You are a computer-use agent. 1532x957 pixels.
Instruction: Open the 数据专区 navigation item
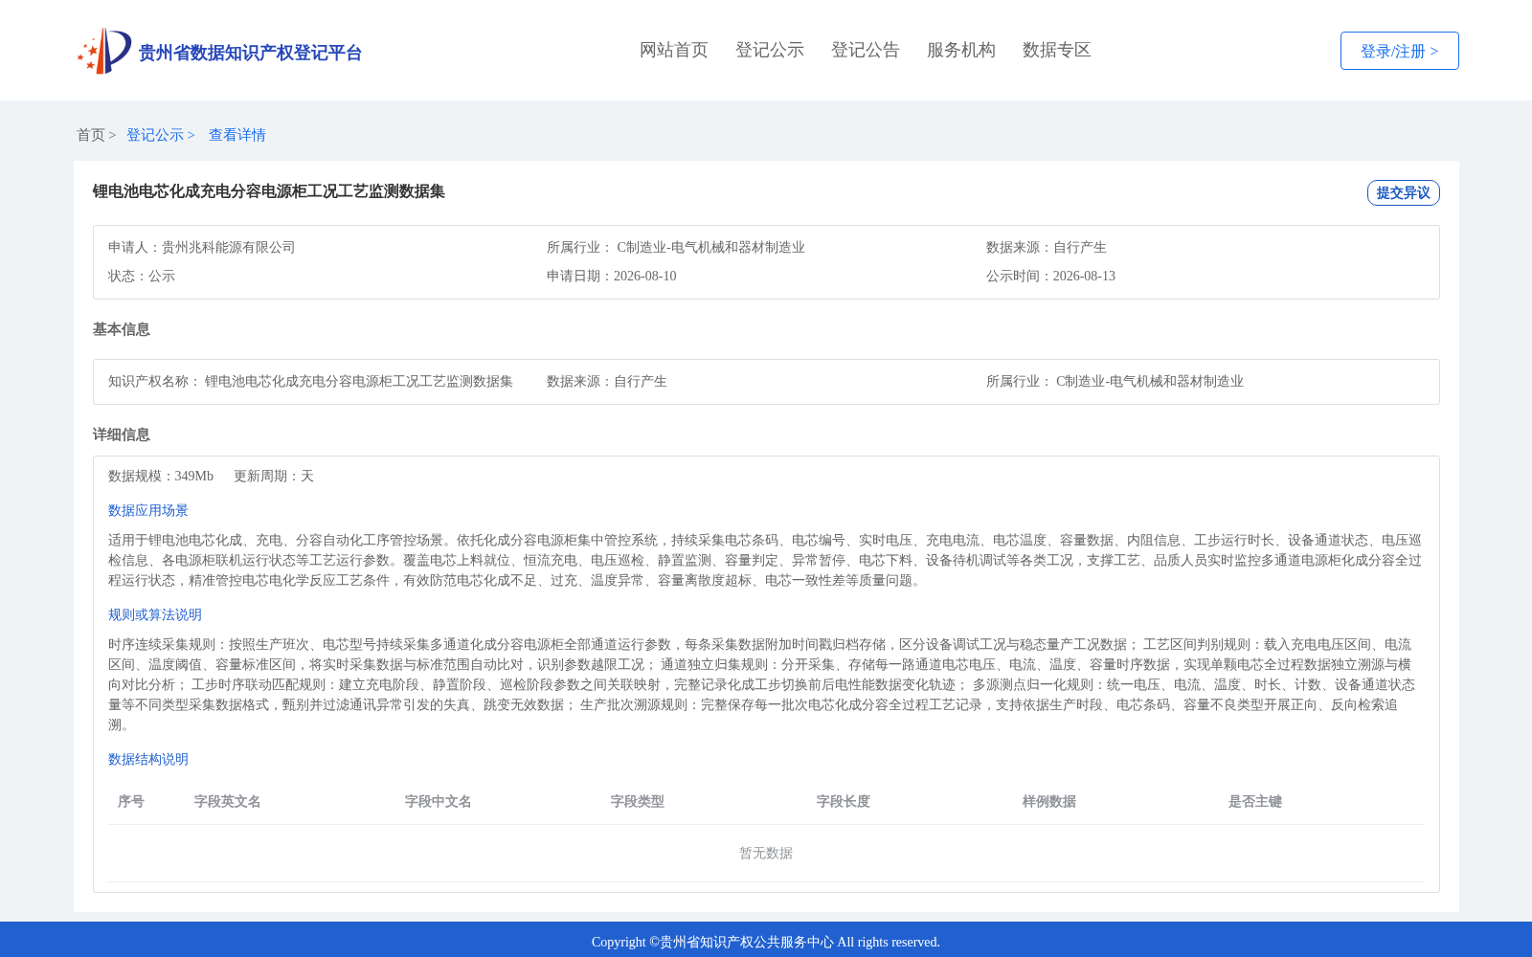1057,50
